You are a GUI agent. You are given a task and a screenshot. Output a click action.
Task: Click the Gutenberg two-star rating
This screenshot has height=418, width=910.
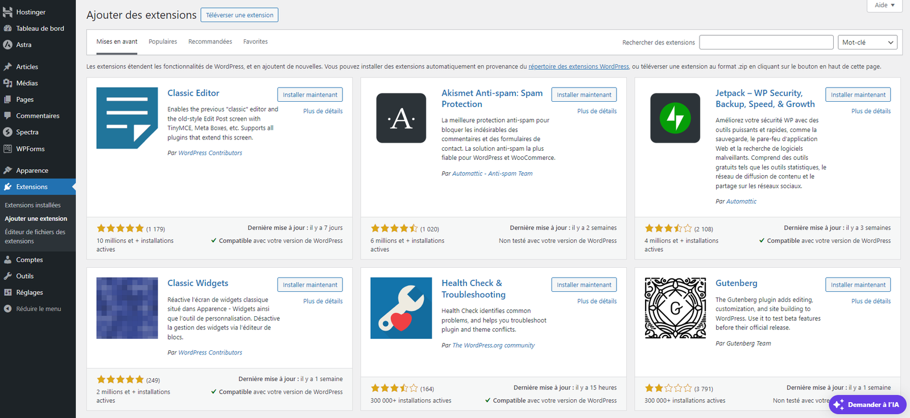pos(668,388)
